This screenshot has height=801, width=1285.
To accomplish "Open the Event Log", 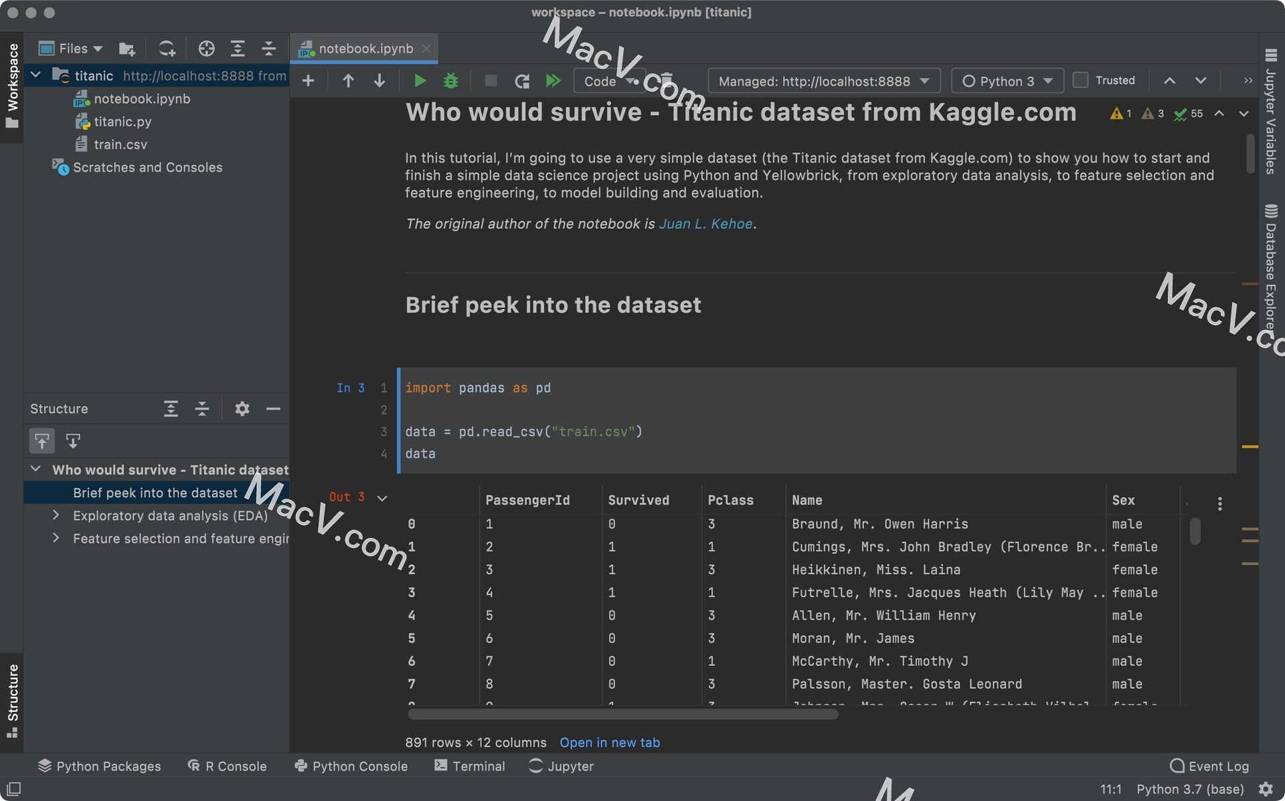I will (x=1209, y=766).
